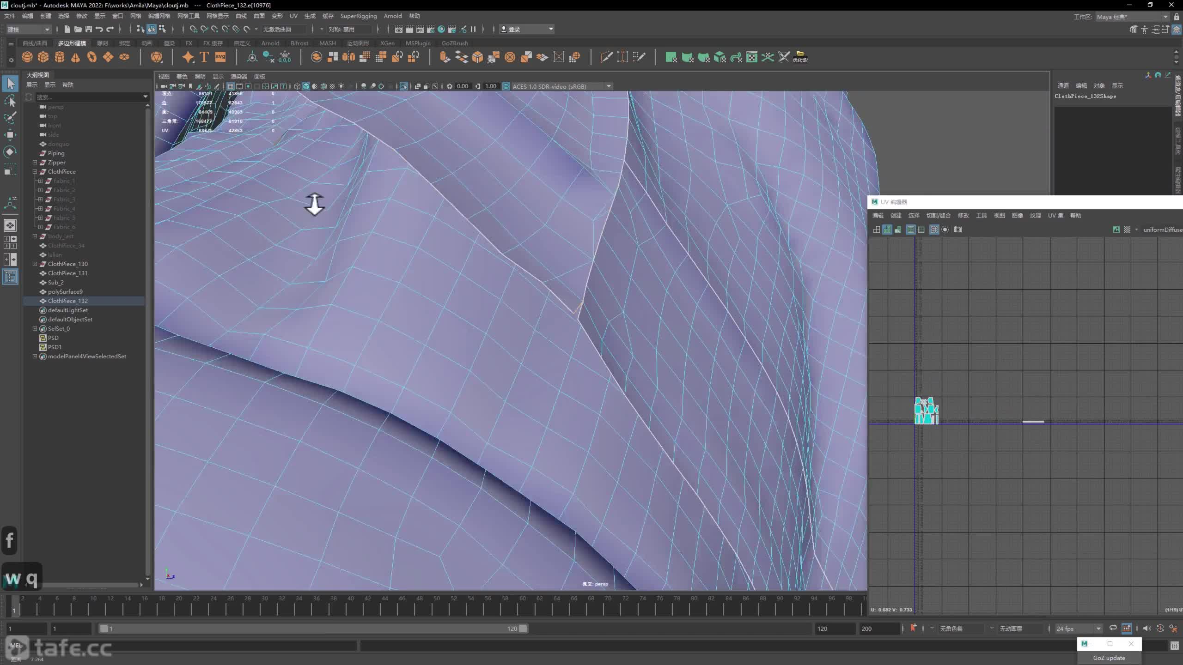Image resolution: width=1183 pixels, height=665 pixels.
Task: Activate the Select tool arrow in toolbox
Action: (x=10, y=84)
